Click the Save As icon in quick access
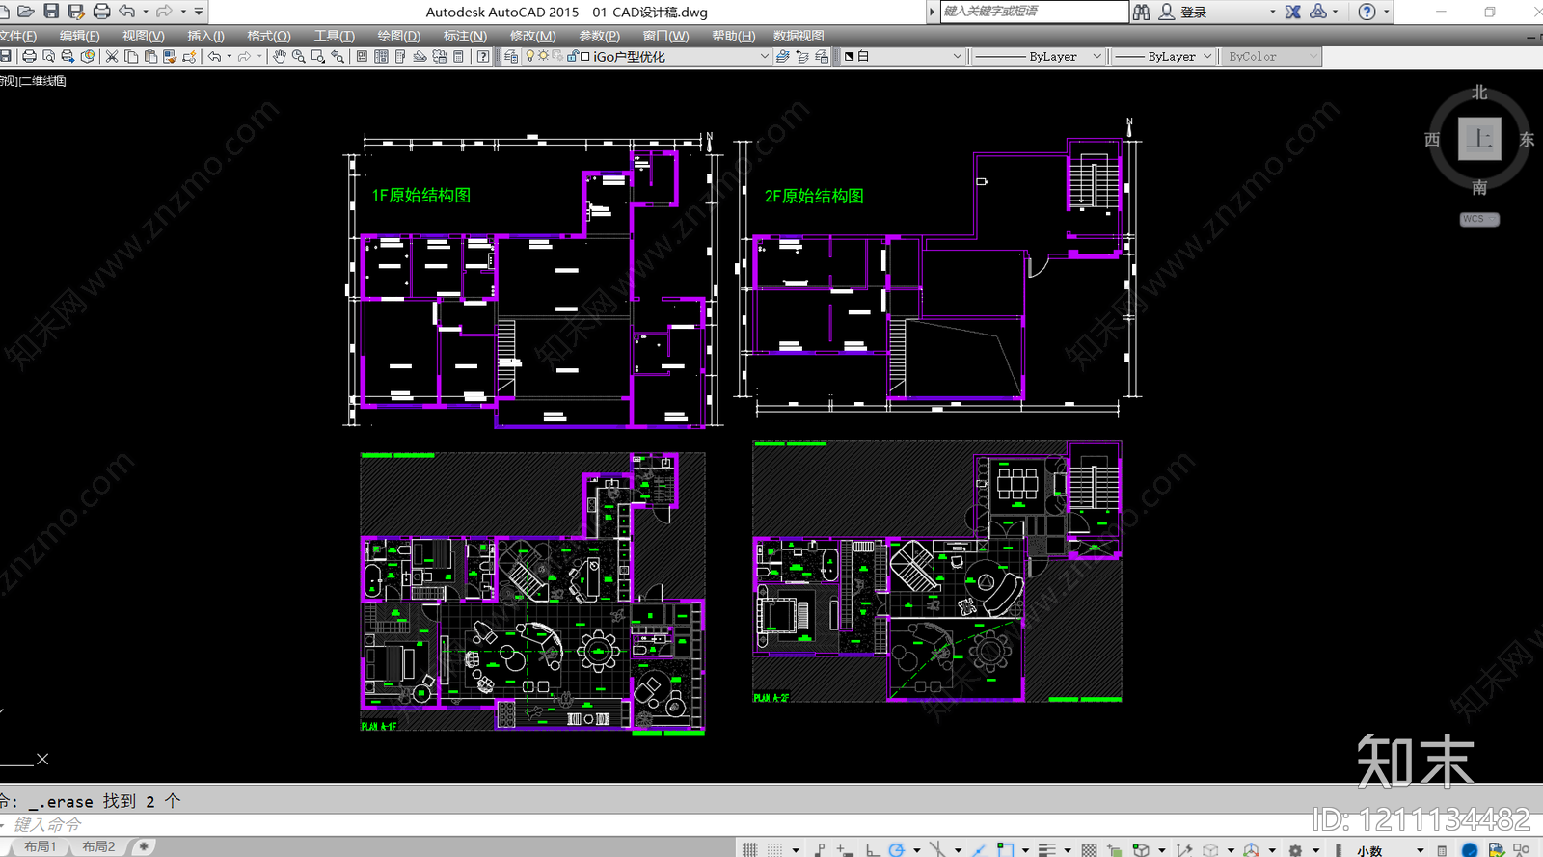 point(76,12)
